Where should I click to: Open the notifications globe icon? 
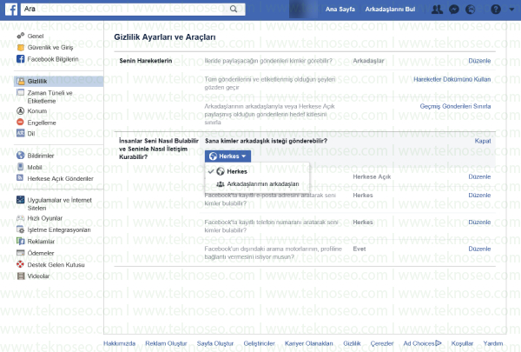pyautogui.click(x=470, y=10)
